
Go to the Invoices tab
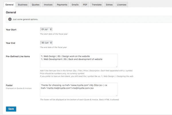click(48, 5)
